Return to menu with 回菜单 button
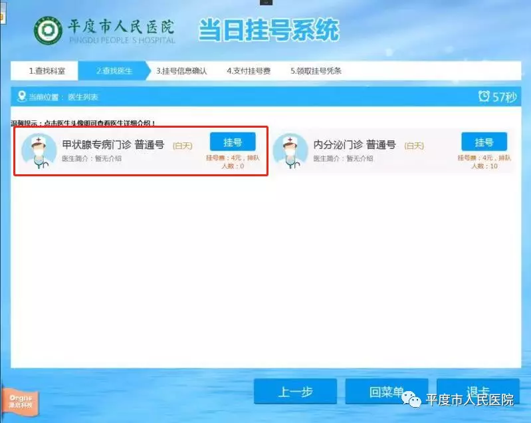Viewport: 531px width, 423px height. [386, 392]
